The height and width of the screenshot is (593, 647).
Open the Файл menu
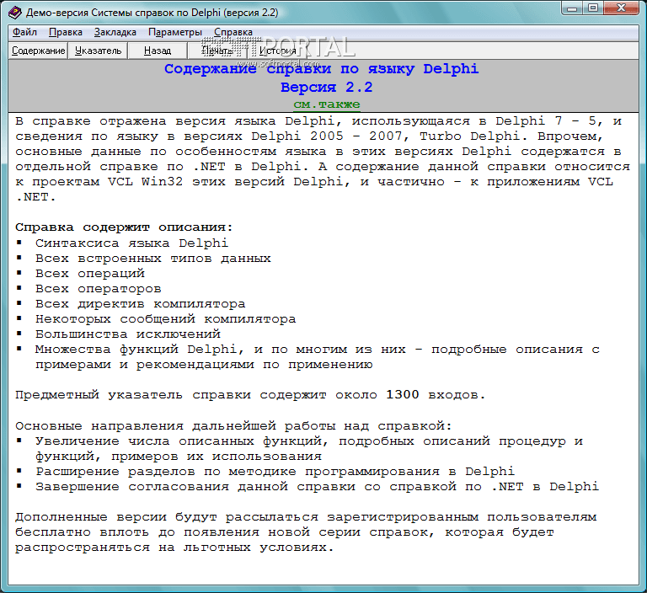click(24, 32)
